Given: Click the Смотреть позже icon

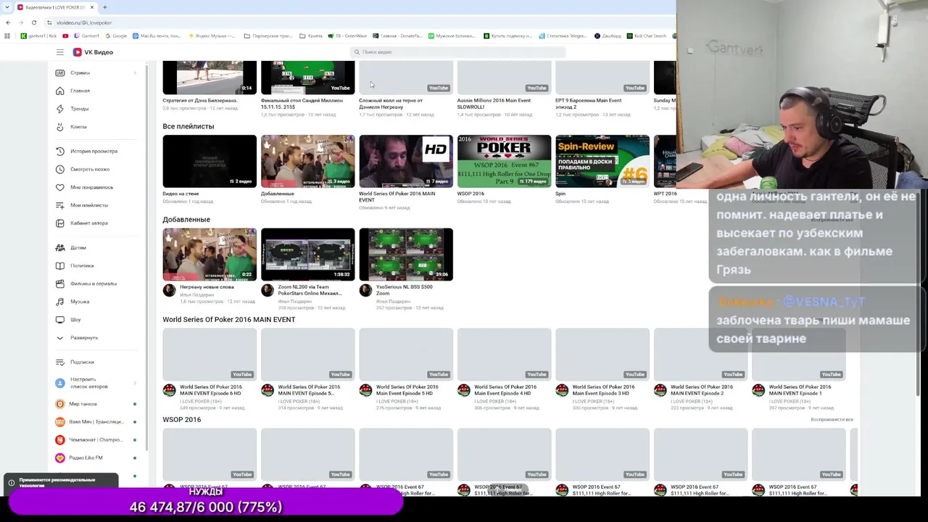Looking at the screenshot, I should 60,169.
